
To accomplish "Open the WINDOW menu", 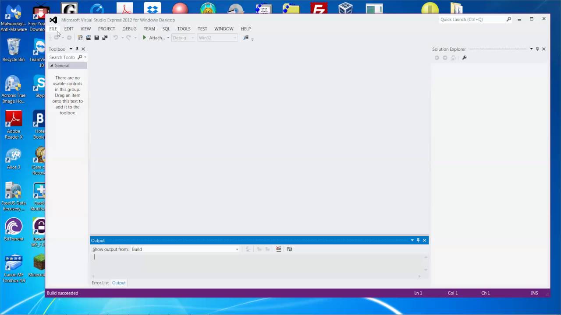I will click(x=224, y=29).
